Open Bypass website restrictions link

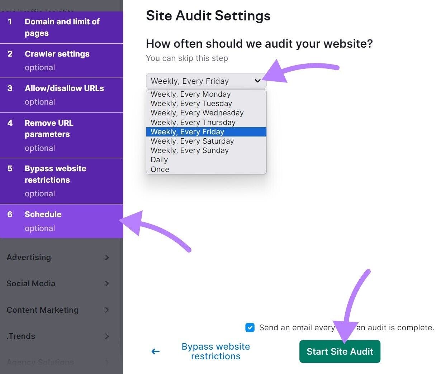(x=215, y=351)
